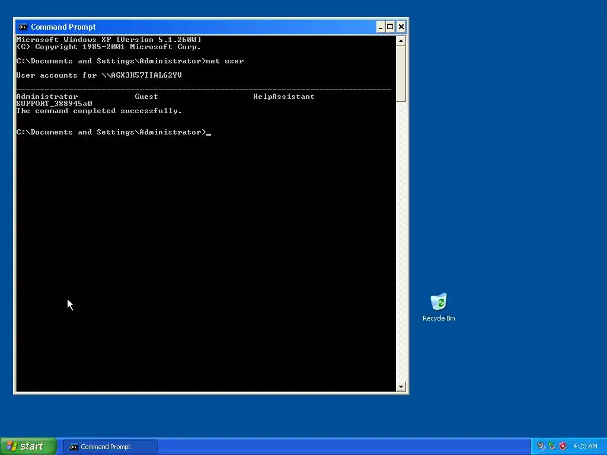Click the current prompt line with blinking cursor

click(113, 132)
